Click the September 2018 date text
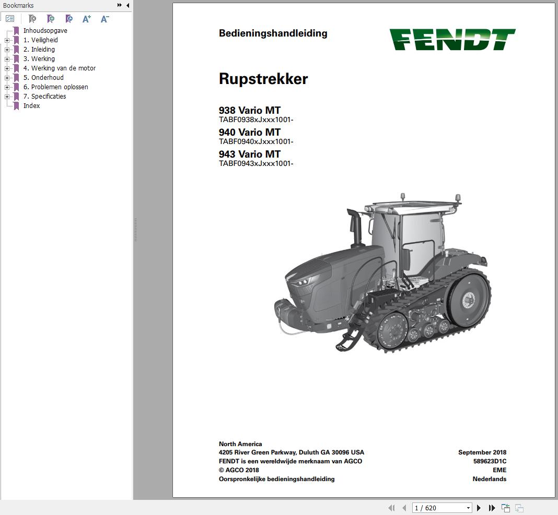Screen dimensions: 558x515 point(482,452)
